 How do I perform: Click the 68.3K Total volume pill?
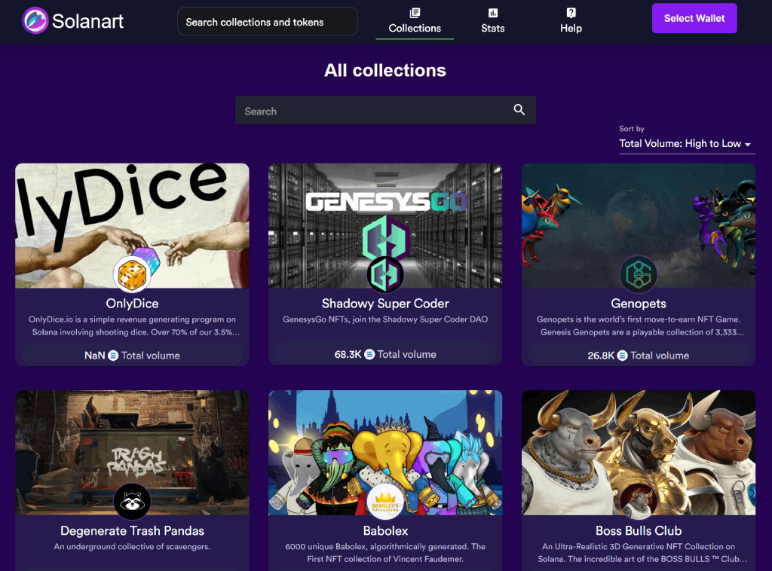click(x=385, y=354)
